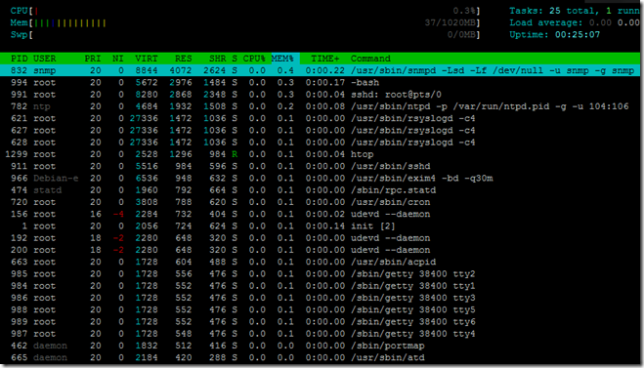Viewport: 644px width, 368px height.
Task: Select the snmpd process row
Action: pyautogui.click(x=320, y=70)
